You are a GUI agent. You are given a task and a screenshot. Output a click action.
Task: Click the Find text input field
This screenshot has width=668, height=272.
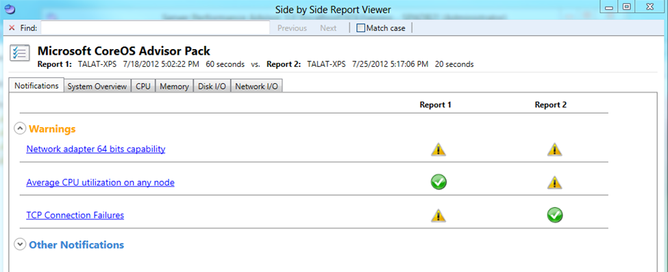155,28
